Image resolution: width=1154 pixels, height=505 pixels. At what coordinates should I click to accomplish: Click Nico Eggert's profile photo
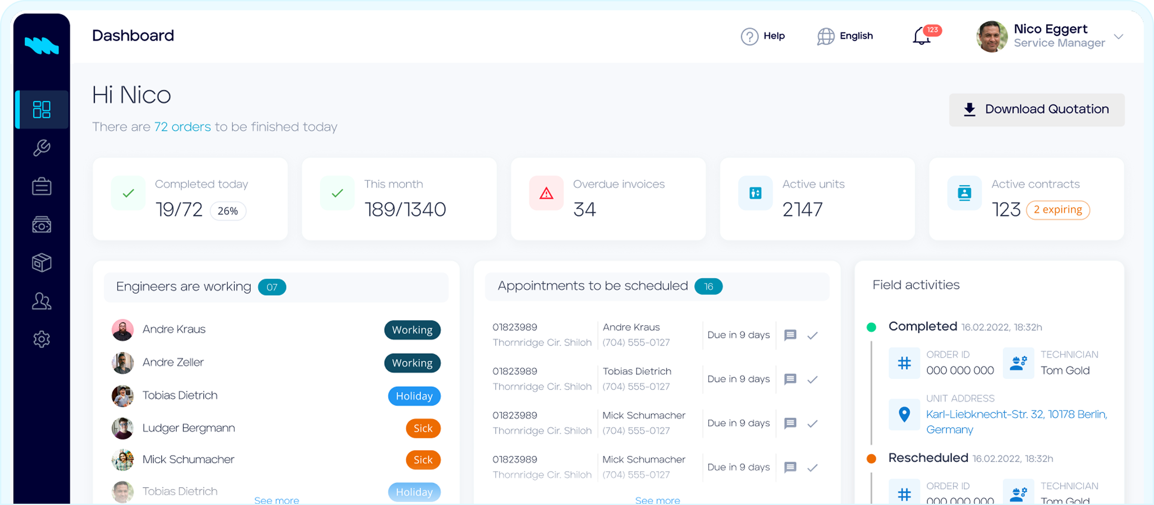(992, 36)
